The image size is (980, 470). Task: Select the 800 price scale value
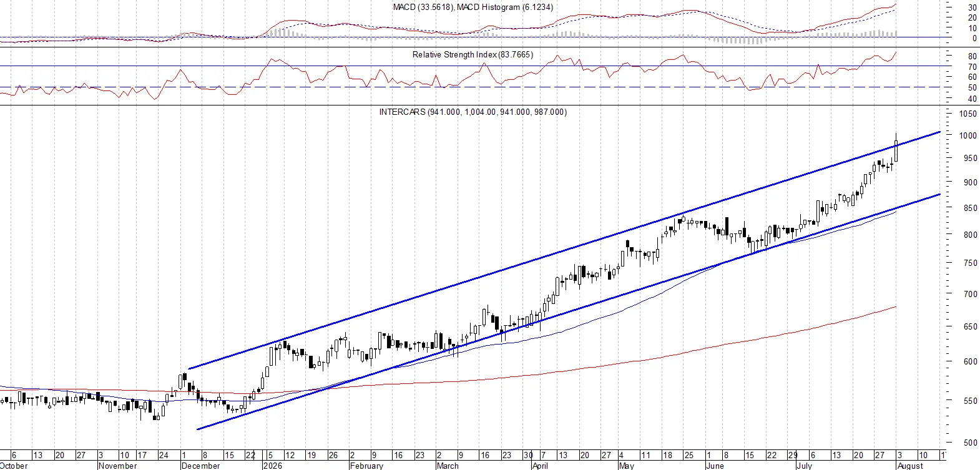pyautogui.click(x=970, y=235)
